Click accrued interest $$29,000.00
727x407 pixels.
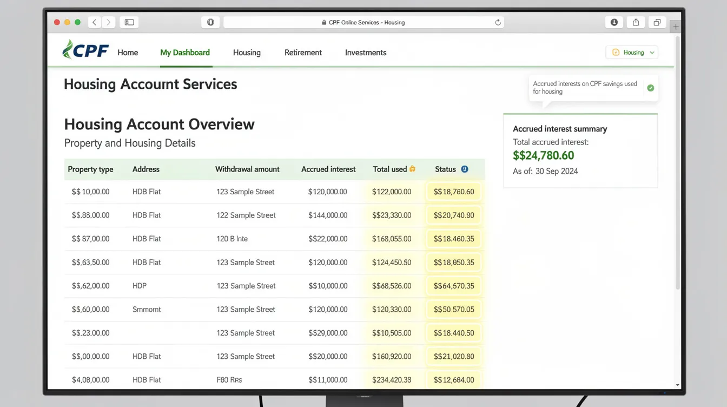coord(328,333)
